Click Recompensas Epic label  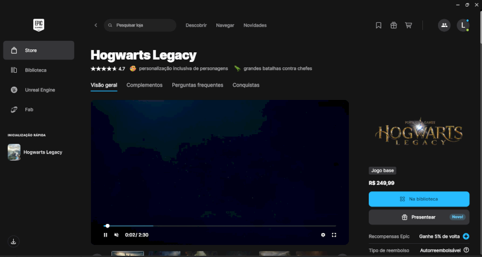[389, 237]
